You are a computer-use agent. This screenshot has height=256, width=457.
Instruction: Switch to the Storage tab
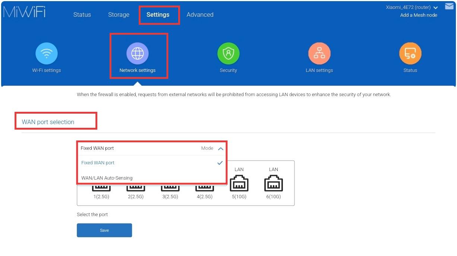click(119, 15)
